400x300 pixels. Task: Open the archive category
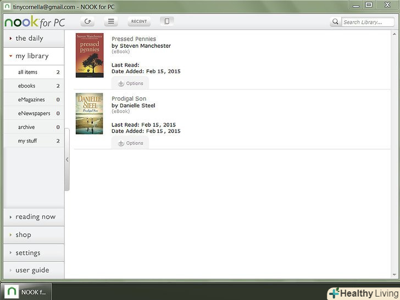(x=34, y=127)
